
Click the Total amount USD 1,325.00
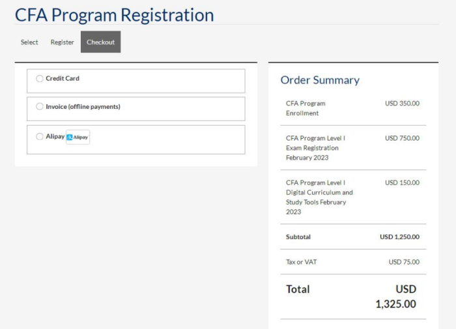tap(396, 296)
